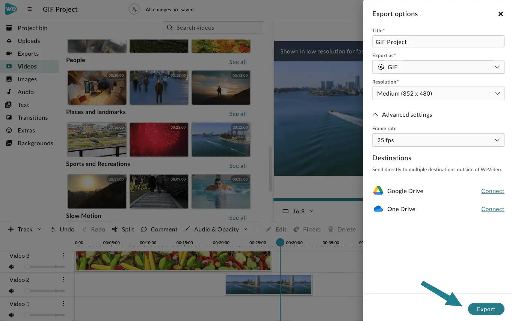Close the Export options panel
Viewport: 512px width, 321px height.
[x=500, y=14]
